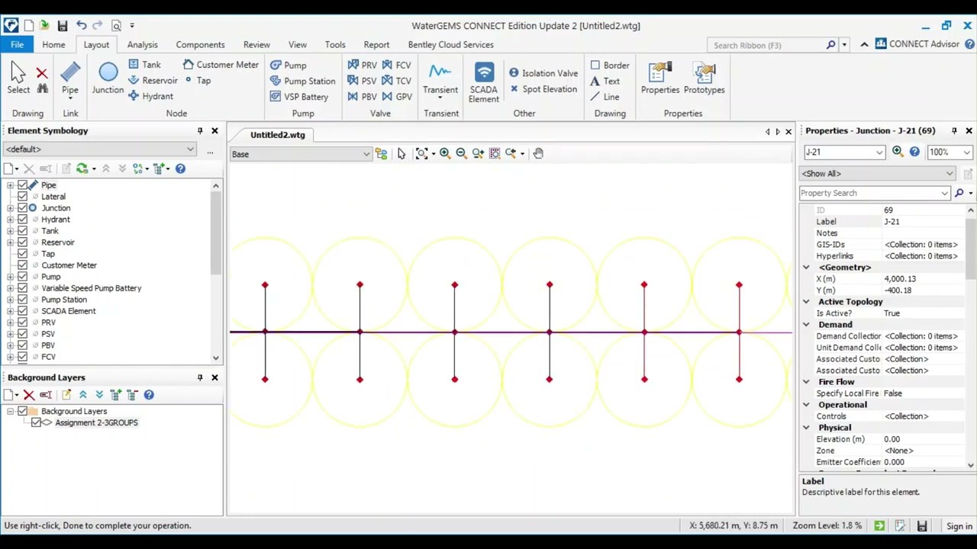Collapse the Geometry property group
The width and height of the screenshot is (977, 549).
tap(806, 268)
